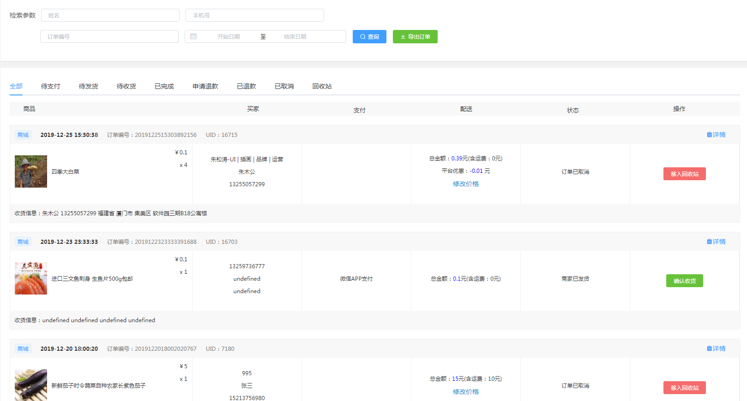Screen dimensions: 747x401
Task: Click the blue 查询 search button
Action: [x=369, y=36]
